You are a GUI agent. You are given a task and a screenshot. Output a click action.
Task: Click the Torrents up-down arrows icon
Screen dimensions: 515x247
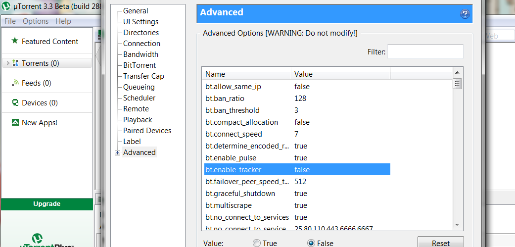15,63
